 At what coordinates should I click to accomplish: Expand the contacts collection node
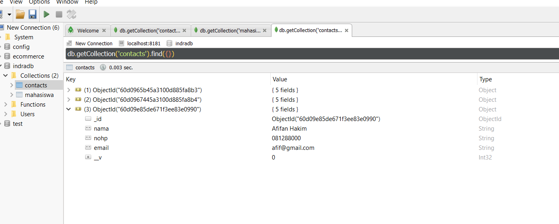12,85
